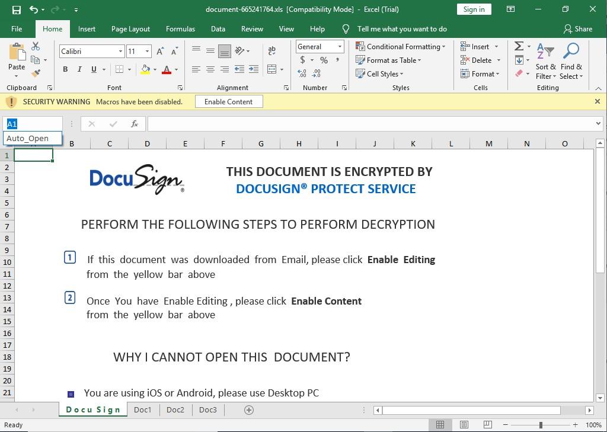This screenshot has height=432, width=607.
Task: Expand the General number format dropdown
Action: pos(340,47)
